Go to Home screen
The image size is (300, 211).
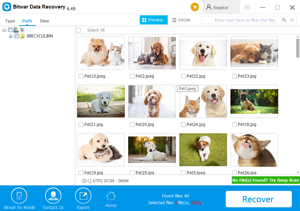pyautogui.click(x=111, y=199)
